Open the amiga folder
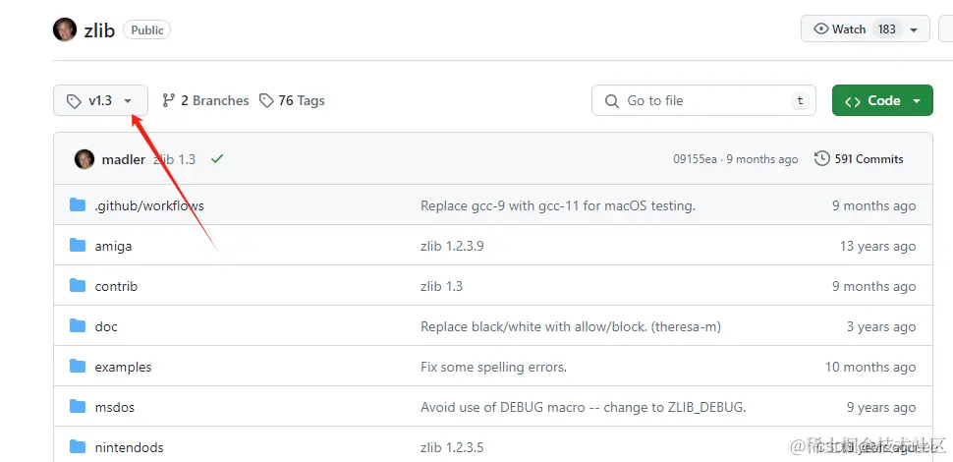 click(113, 246)
